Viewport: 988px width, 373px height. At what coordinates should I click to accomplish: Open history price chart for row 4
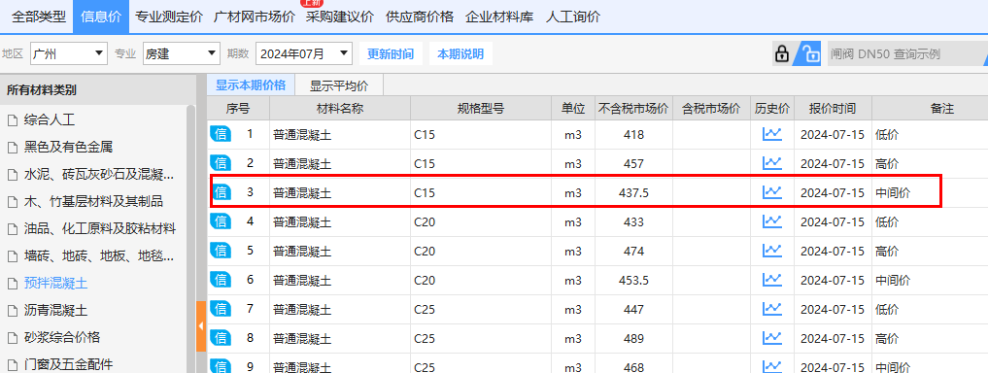772,221
